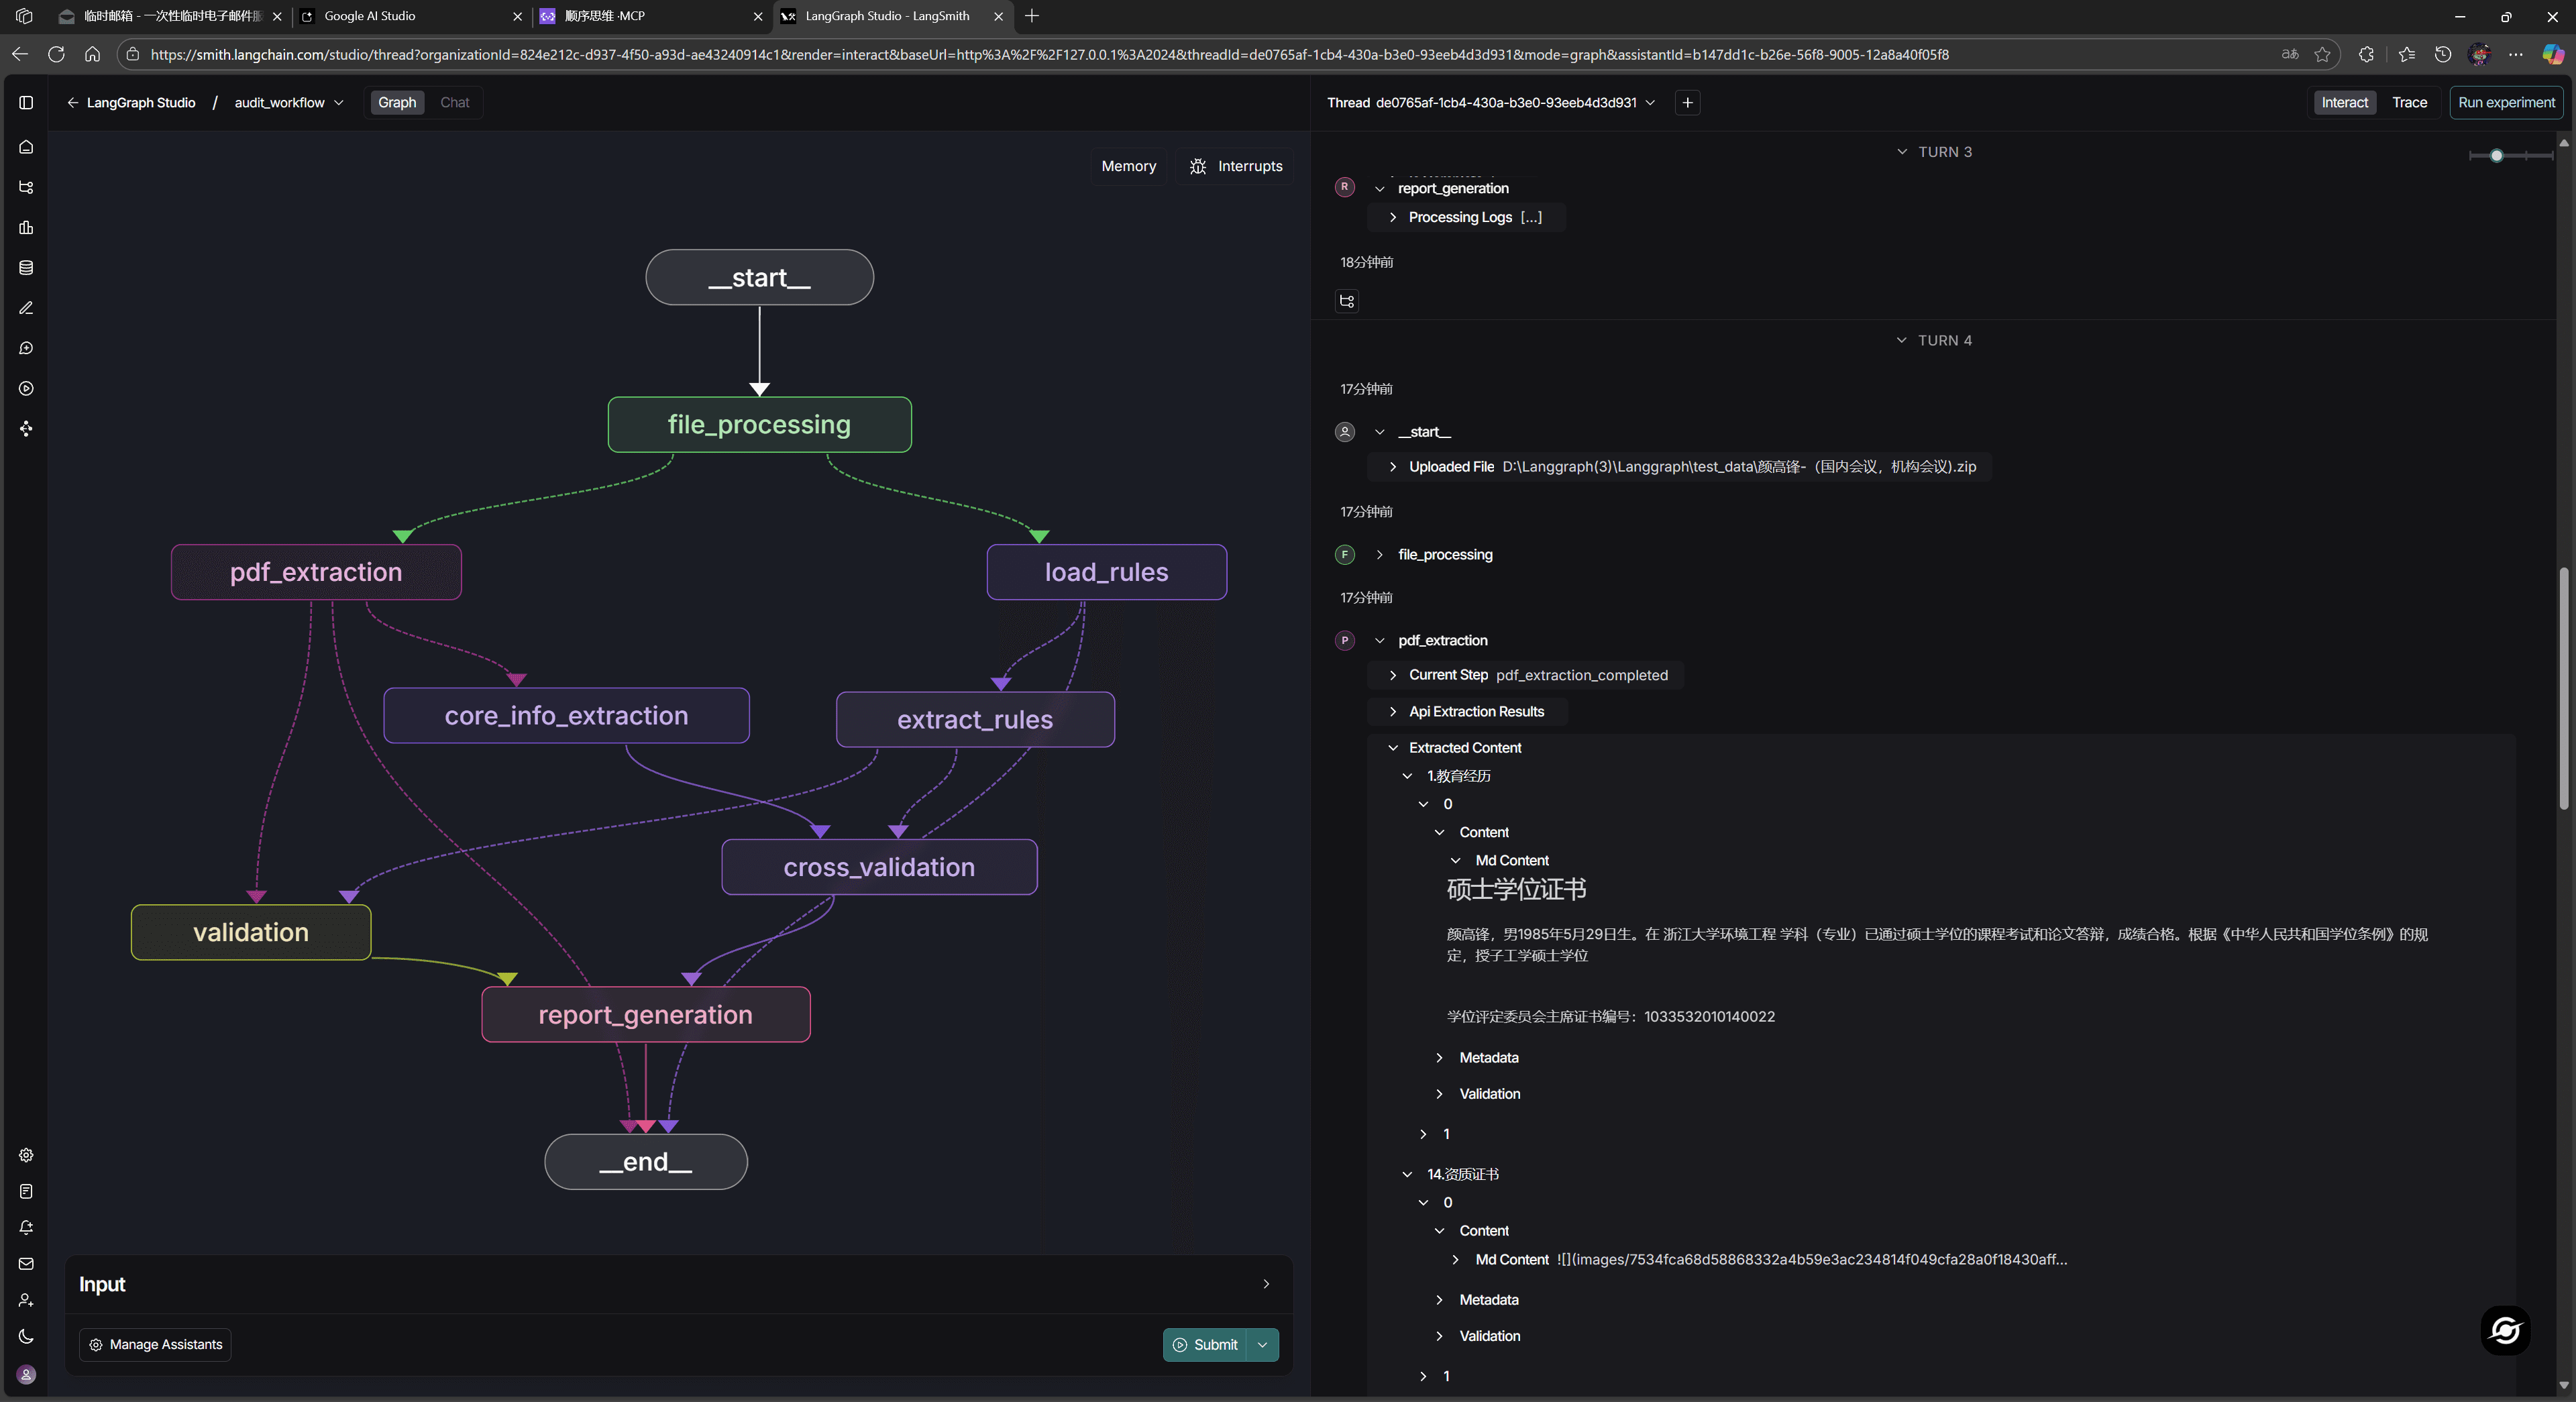
Task: Click the detail level slider handle
Action: [x=2496, y=155]
